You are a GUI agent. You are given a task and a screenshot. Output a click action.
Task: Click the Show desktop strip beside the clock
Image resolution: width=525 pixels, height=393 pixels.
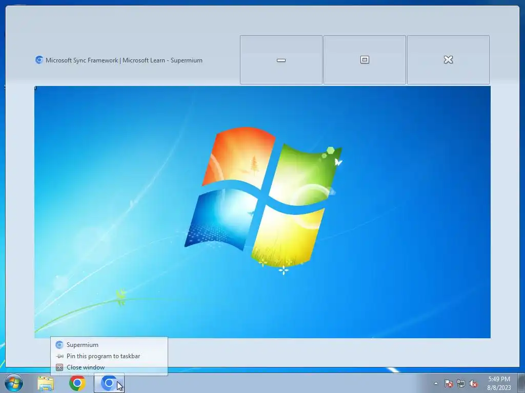point(521,383)
